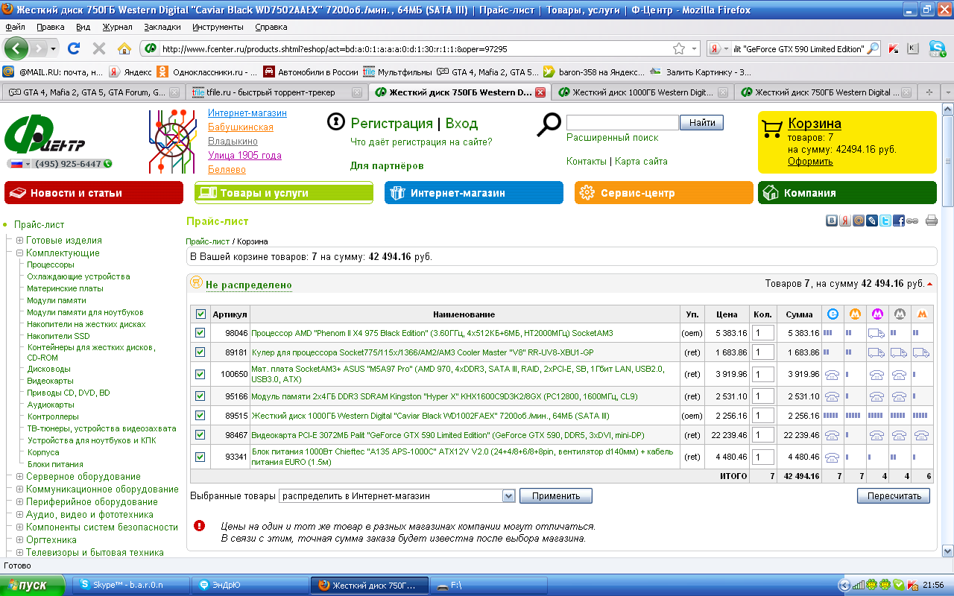The width and height of the screenshot is (954, 596).
Task: Switch to the 'tfile.ru - быстрый торрент-трекер' tab
Action: pos(277,92)
